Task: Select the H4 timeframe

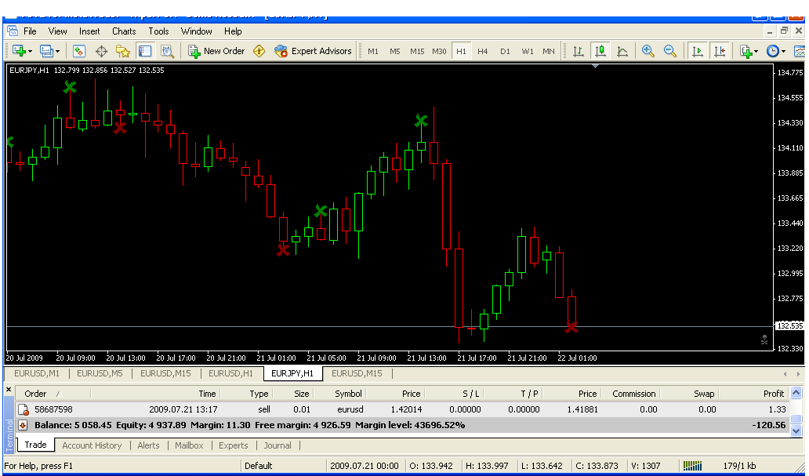Action: coord(483,52)
